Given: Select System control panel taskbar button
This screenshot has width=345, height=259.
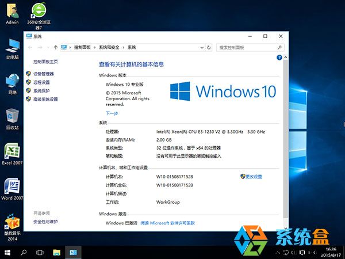Looking at the screenshot, I should point(73,253).
